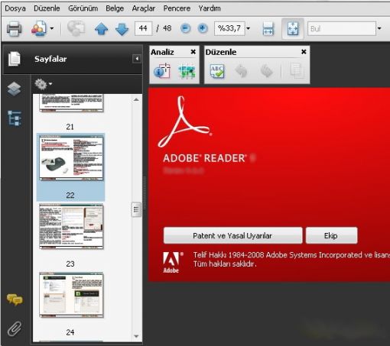Click the copy icon in Düzenle toolbar
The width and height of the screenshot is (390, 346).
point(297,71)
